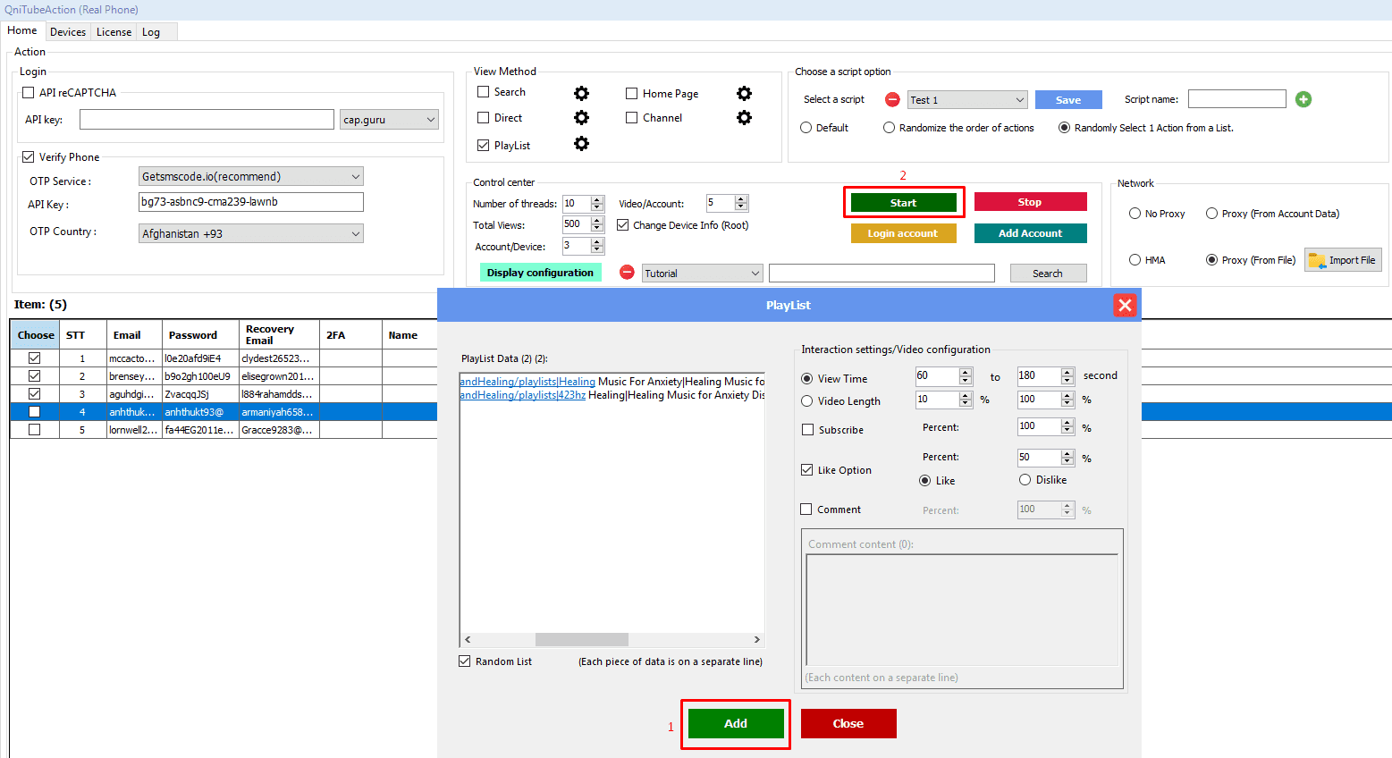Expand the OTP Service dropdown
Viewport: 1392px width, 758px height.
251,176
